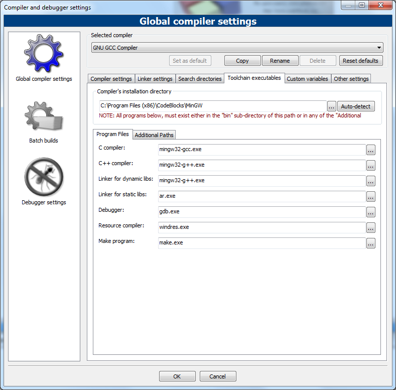Rename the selected compiler
Screen dimensions: 396x390
pyautogui.click(x=280, y=61)
